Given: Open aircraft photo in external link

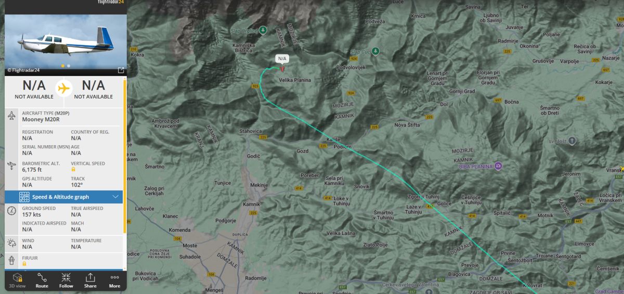Looking at the screenshot, I should pyautogui.click(x=121, y=70).
